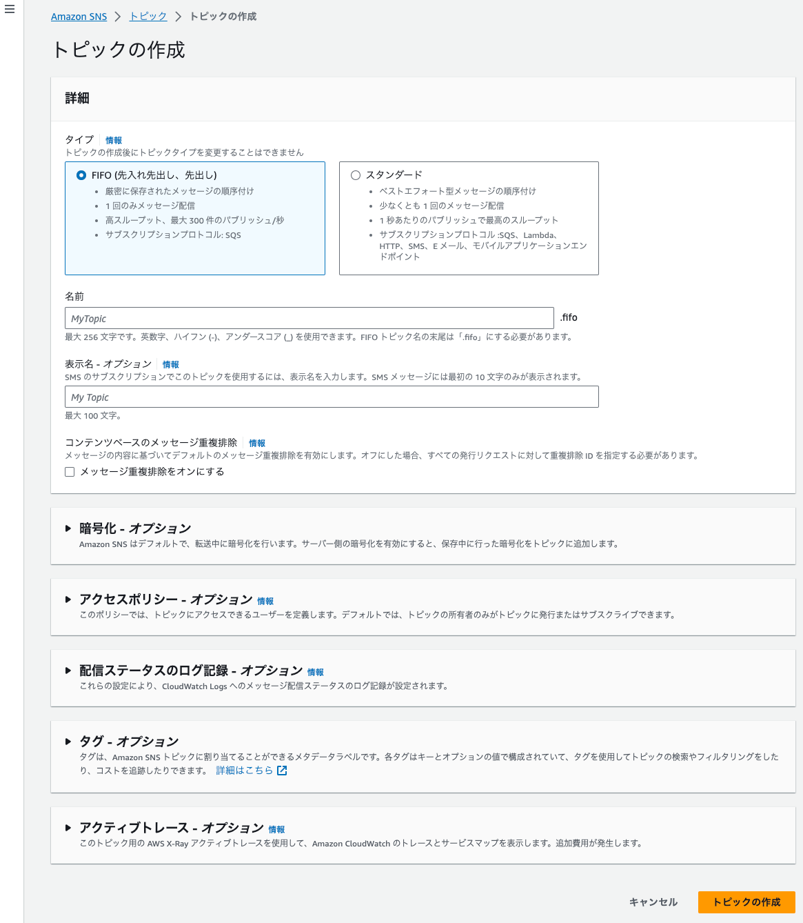Viewport: 803px width, 923px height.
Task: Enable メッセージ重複排除をオンにする checkbox
Action: 70,472
